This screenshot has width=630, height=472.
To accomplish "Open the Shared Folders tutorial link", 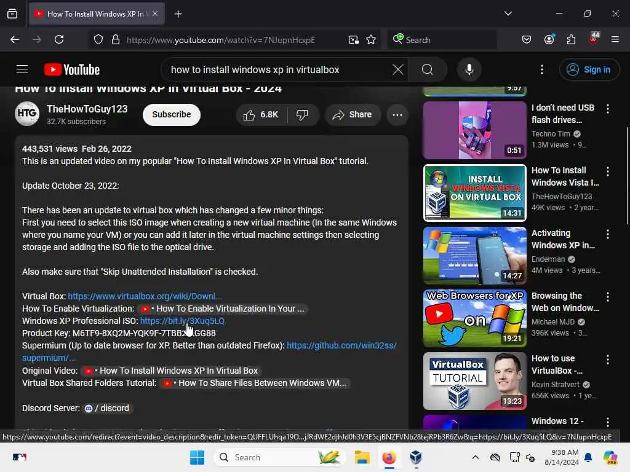I will [254, 383].
